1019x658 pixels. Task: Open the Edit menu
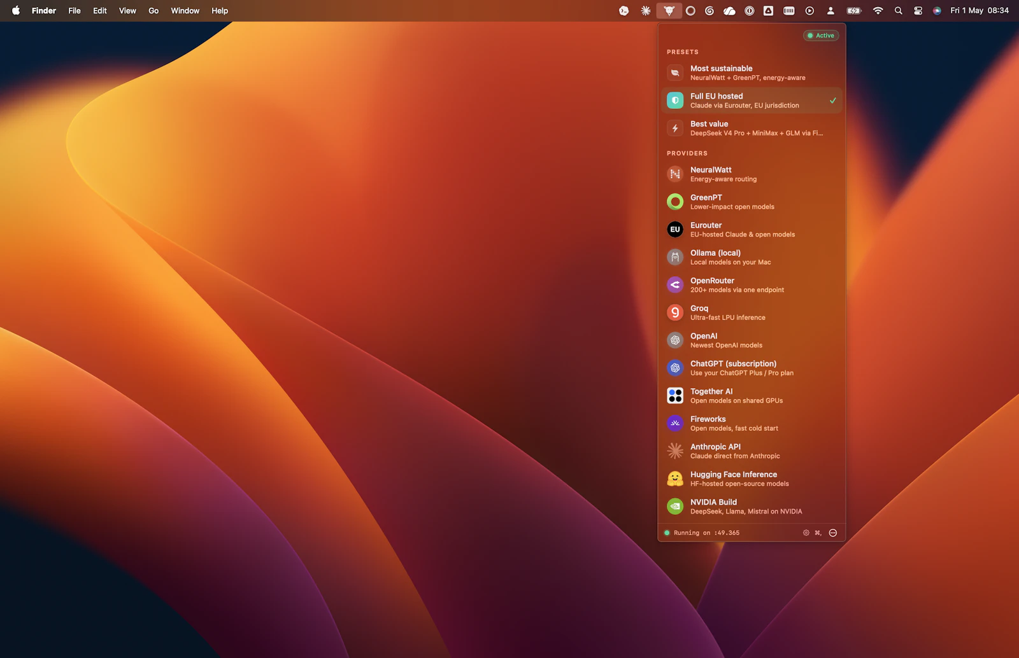coord(100,11)
